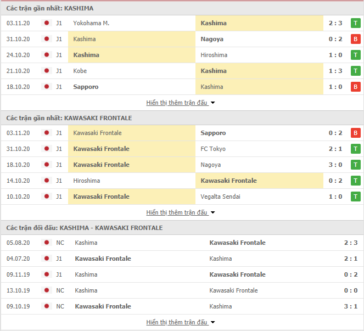This screenshot has height=331, width=364.
Task: Open Yokohama M. team in first row
Action: click(x=91, y=23)
